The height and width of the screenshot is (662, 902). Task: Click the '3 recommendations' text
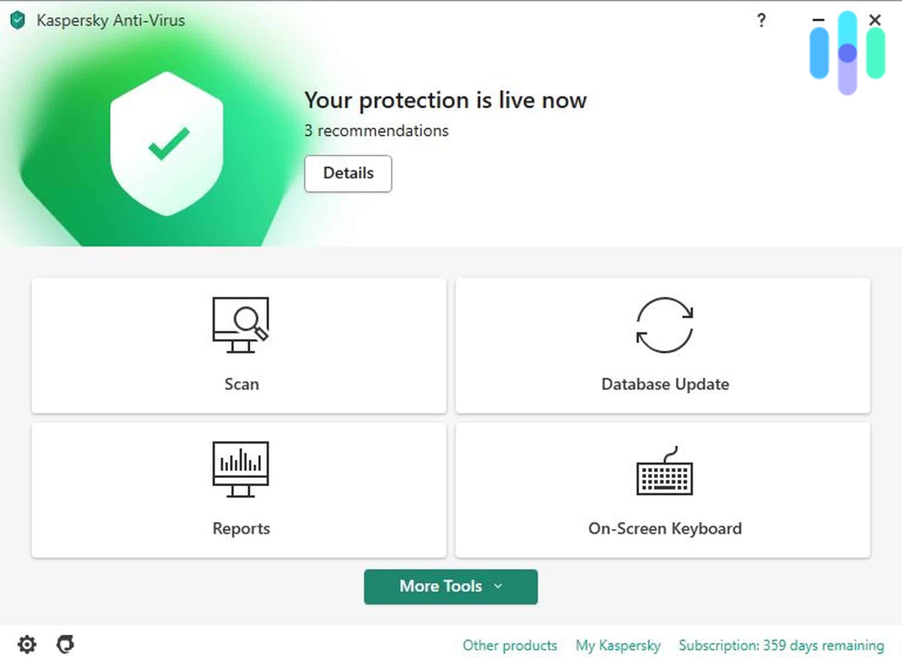tap(377, 131)
